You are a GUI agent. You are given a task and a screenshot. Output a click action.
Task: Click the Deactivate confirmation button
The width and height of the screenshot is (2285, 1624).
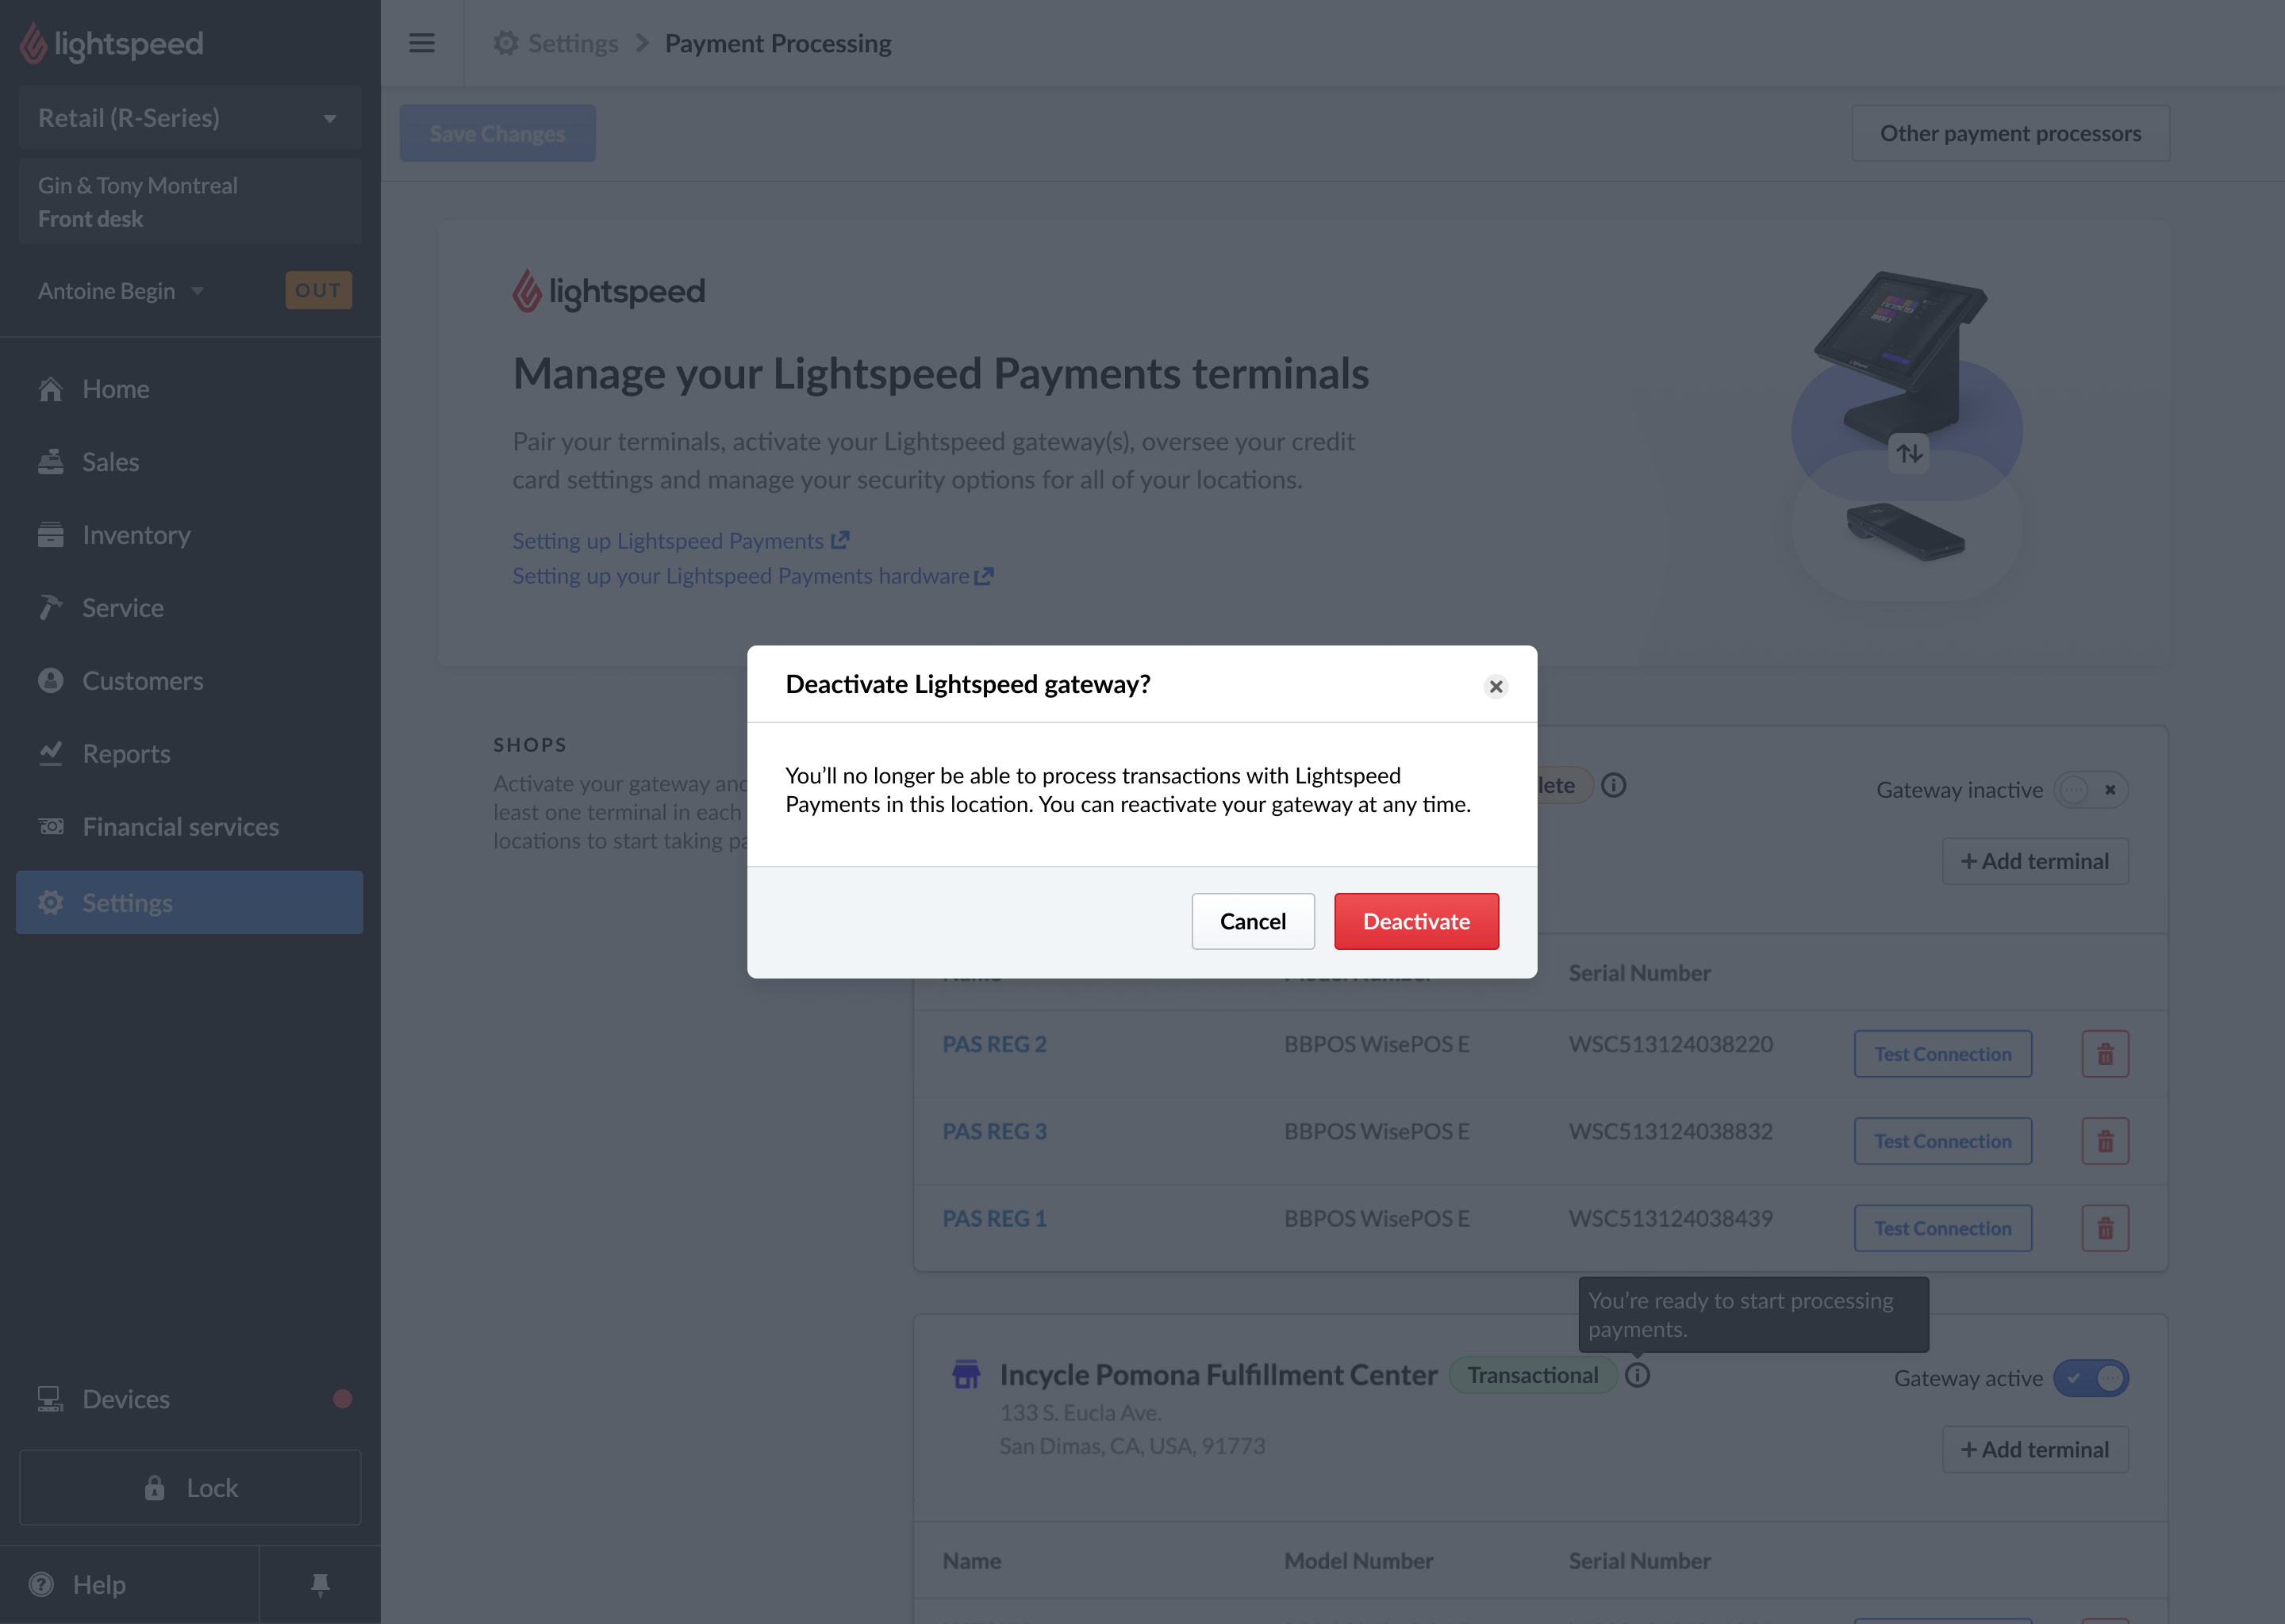[x=1417, y=921]
